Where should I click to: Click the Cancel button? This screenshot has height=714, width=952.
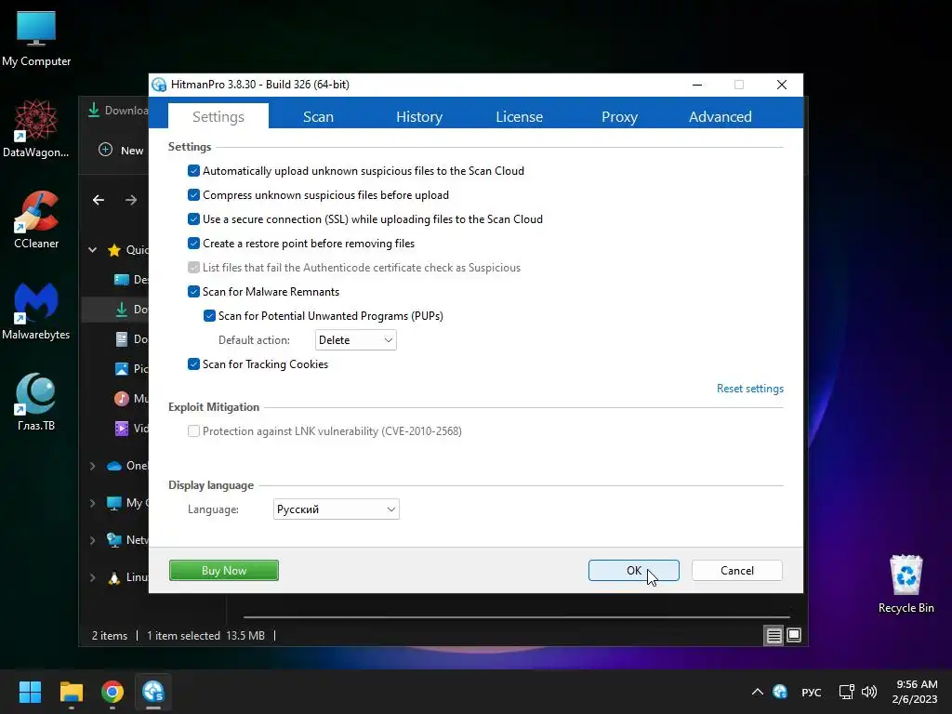(737, 570)
